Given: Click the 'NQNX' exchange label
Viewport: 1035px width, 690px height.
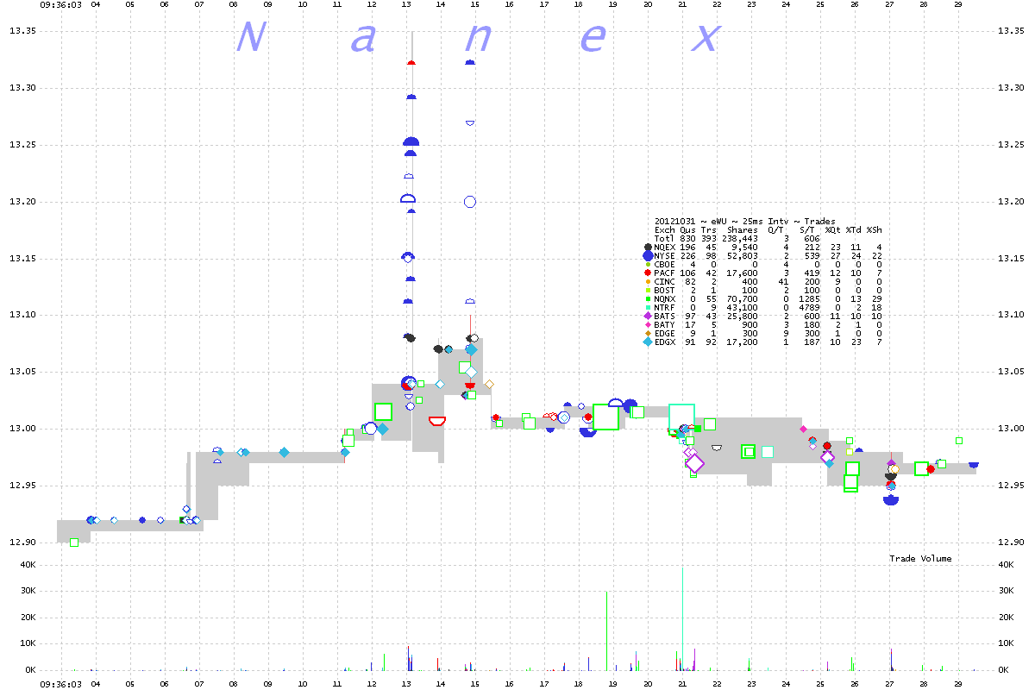Looking at the screenshot, I should pos(665,298).
